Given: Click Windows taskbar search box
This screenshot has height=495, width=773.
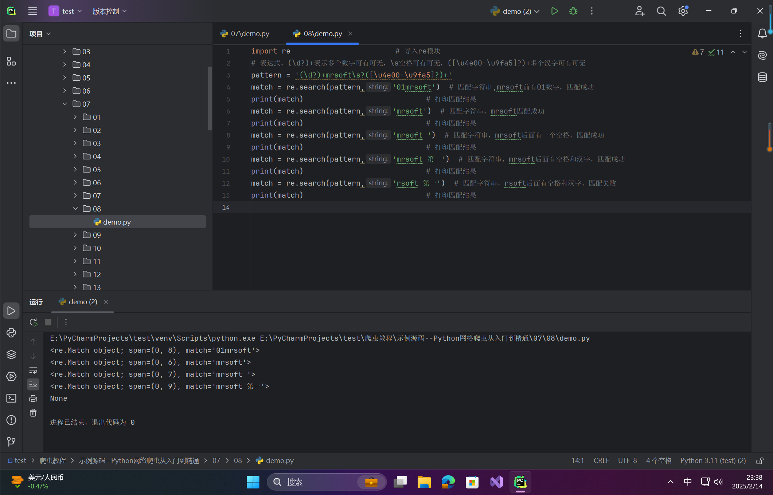Looking at the screenshot, I should tap(327, 482).
